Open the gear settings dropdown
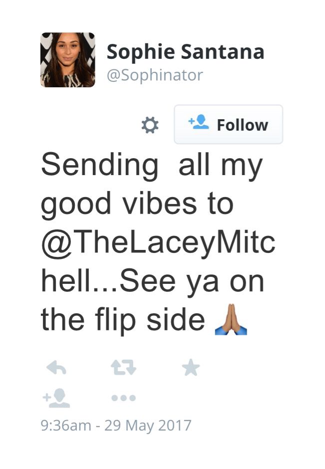325x469 pixels. 150,125
